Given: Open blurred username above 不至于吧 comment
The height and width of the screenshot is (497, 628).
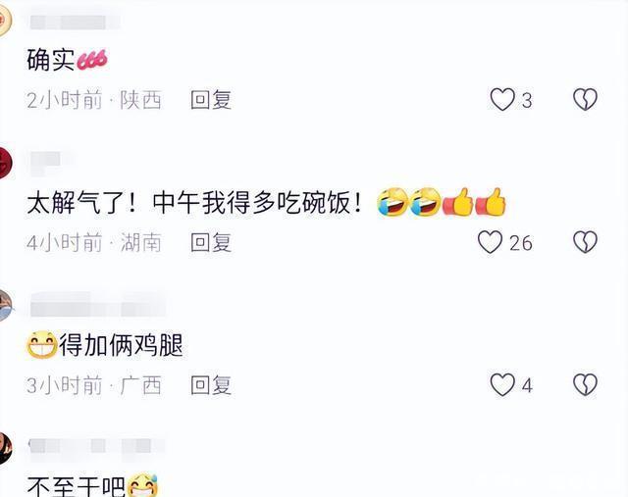Looking at the screenshot, I should pyautogui.click(x=96, y=445).
